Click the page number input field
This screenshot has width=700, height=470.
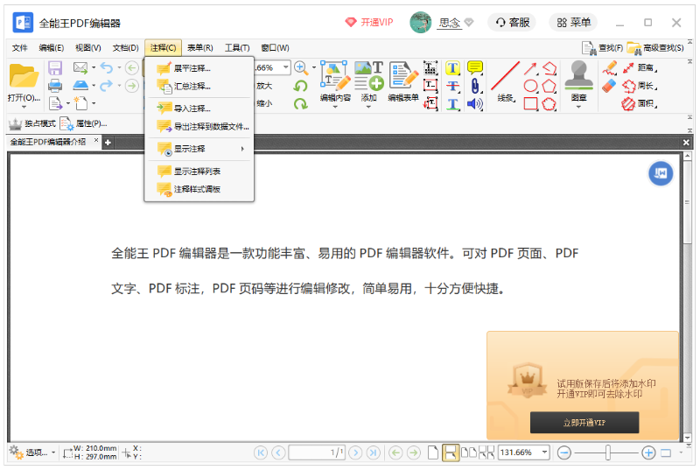(x=316, y=452)
